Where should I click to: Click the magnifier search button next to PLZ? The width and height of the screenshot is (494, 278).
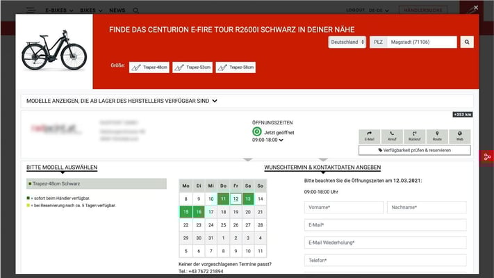click(x=467, y=42)
